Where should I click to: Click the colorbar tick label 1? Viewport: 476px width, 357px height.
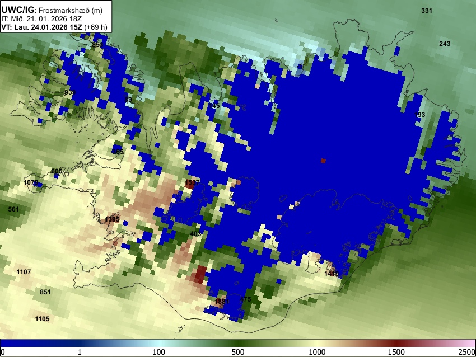(x=80, y=352)
